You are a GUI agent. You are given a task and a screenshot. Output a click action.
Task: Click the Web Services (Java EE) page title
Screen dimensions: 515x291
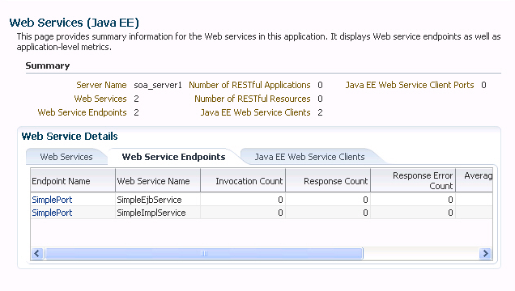(x=74, y=23)
